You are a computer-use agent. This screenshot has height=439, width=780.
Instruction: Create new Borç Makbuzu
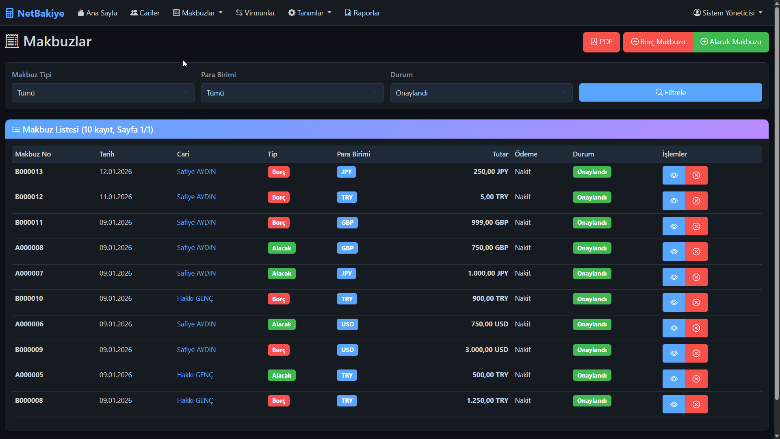[658, 42]
